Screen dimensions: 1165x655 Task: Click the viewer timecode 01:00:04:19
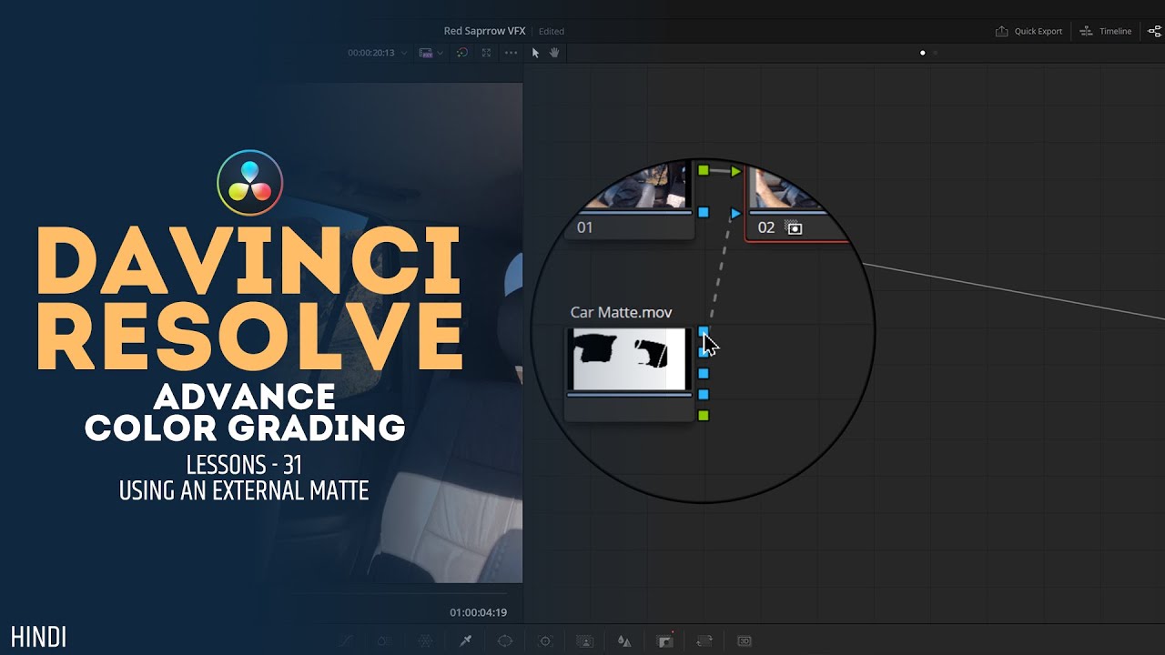[x=478, y=612]
